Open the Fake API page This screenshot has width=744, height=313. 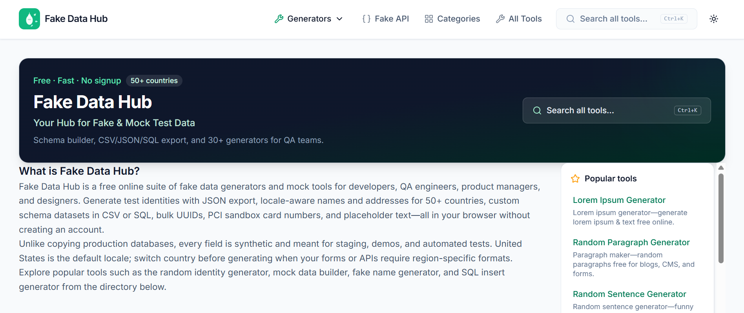(x=386, y=19)
